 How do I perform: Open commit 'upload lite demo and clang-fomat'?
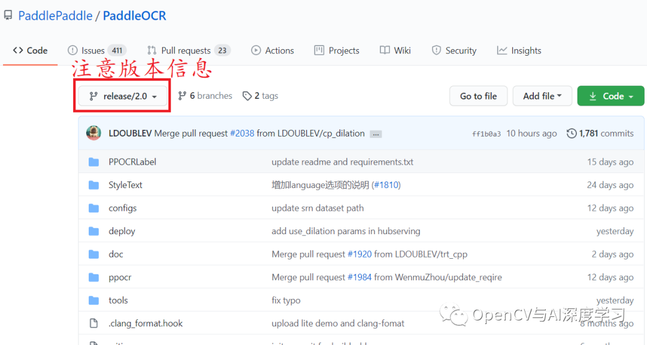pos(338,323)
